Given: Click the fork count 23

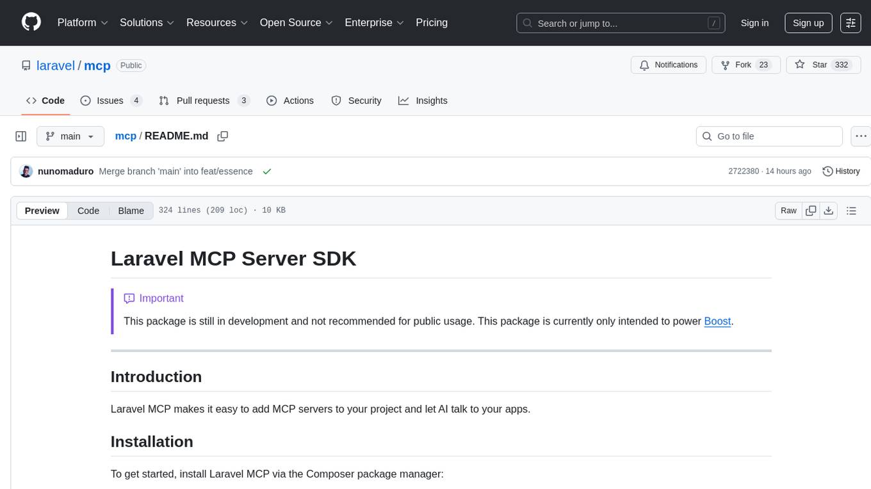Looking at the screenshot, I should click(763, 65).
